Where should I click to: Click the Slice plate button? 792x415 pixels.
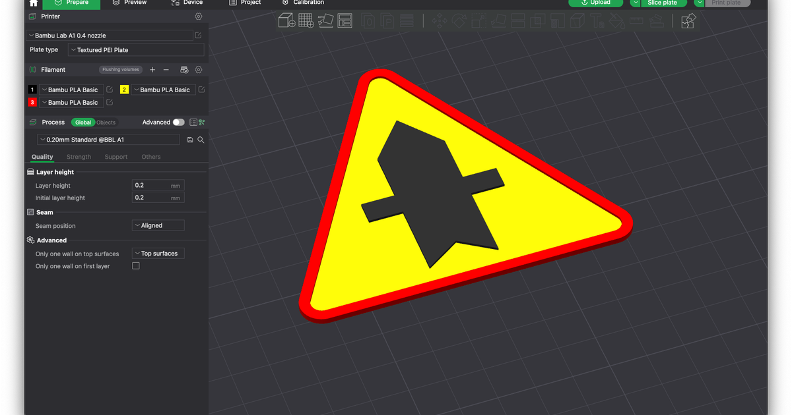click(x=663, y=3)
